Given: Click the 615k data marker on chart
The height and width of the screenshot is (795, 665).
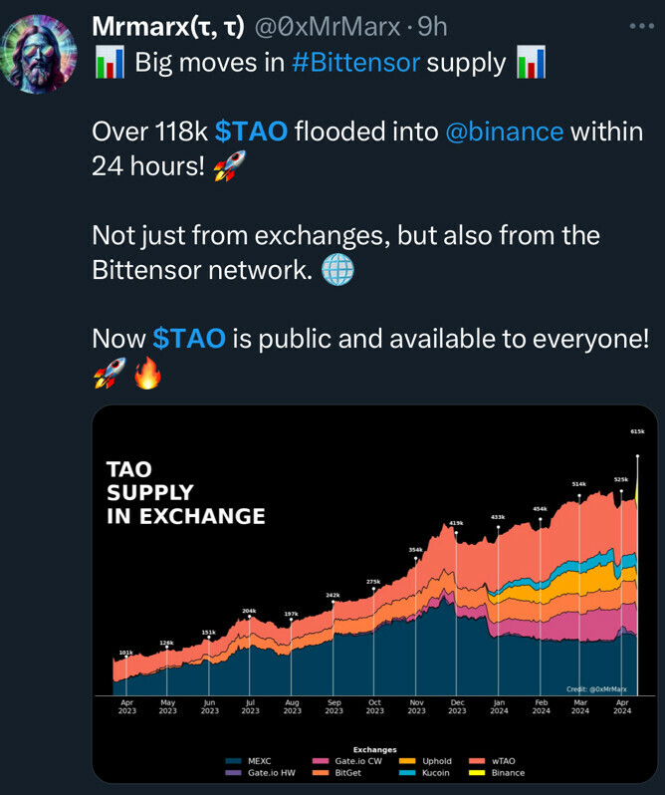Looking at the screenshot, I should [636, 432].
